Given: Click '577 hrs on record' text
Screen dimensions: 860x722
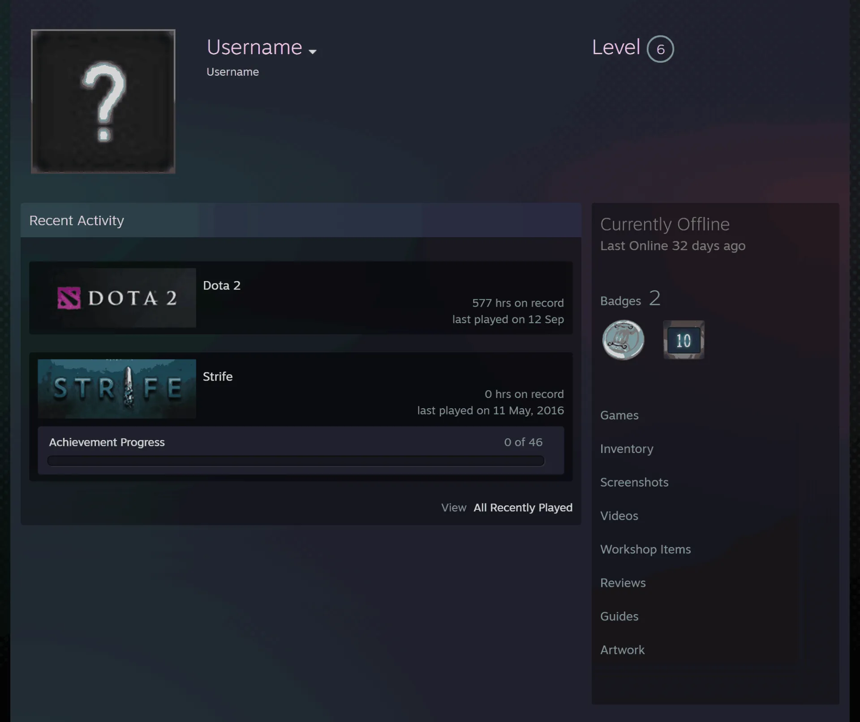Looking at the screenshot, I should (518, 303).
